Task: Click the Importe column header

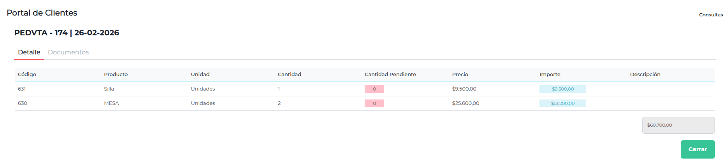Action: pos(550,74)
